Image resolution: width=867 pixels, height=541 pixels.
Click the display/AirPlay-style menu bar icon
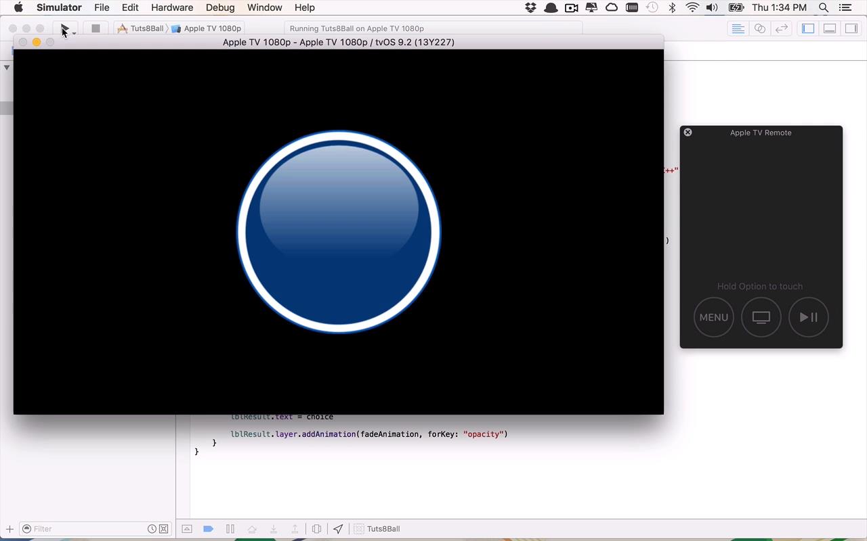tap(591, 7)
